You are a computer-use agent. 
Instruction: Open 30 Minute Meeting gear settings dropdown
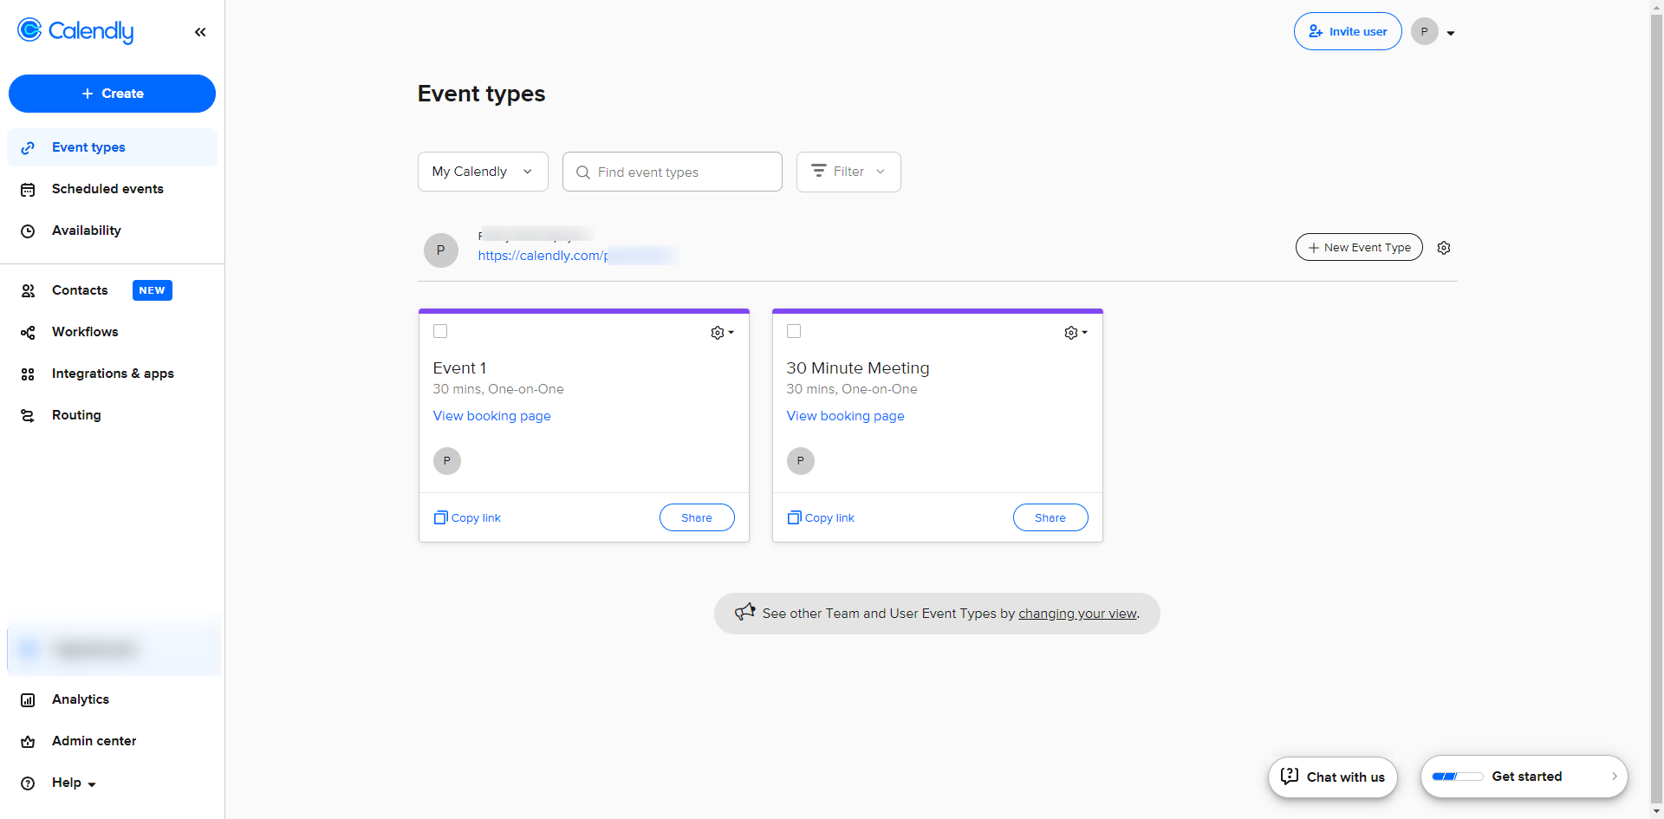(1076, 333)
